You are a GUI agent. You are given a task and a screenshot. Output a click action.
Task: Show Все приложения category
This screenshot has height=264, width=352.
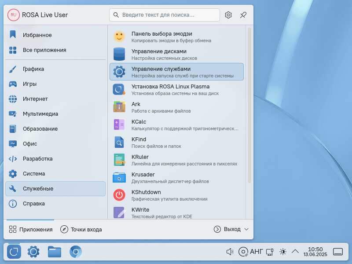coord(55,50)
